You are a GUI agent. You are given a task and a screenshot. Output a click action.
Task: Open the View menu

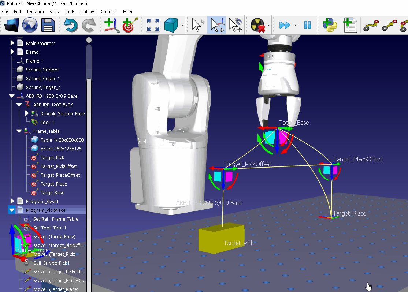(x=54, y=12)
